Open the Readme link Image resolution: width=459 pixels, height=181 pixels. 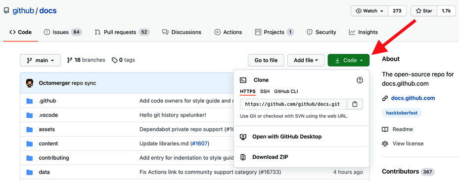tap(403, 129)
